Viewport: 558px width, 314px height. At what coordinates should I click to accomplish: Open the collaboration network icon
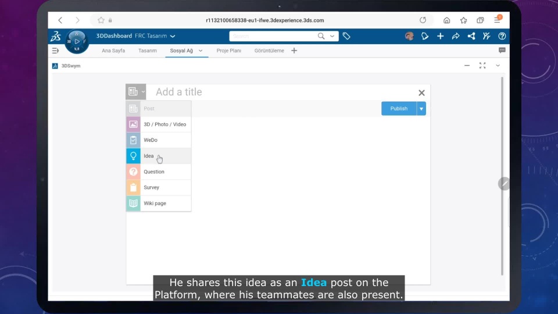coord(471,36)
